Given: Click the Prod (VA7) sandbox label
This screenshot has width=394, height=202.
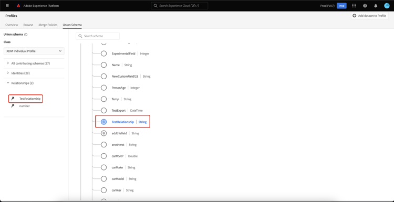Looking at the screenshot, I should (327, 6).
